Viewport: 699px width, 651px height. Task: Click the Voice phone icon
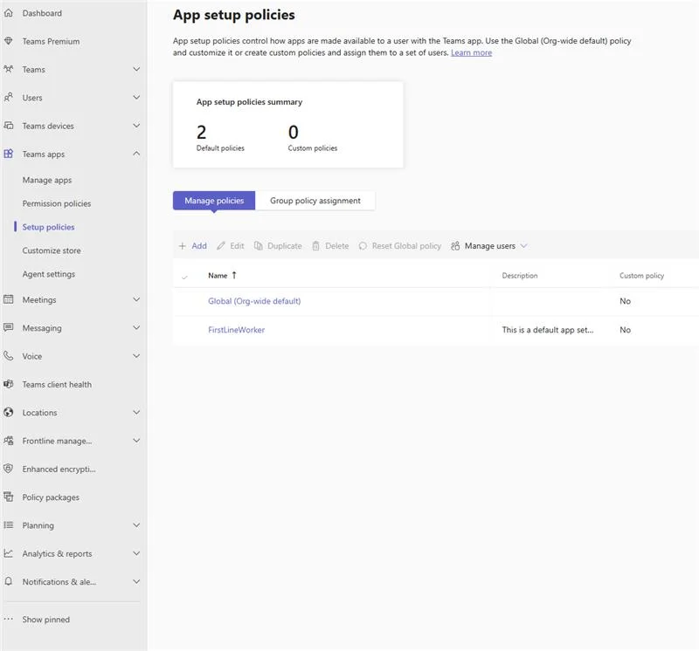coord(8,356)
